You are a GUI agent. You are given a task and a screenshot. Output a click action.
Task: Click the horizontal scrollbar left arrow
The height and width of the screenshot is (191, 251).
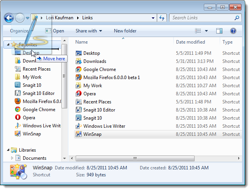click(72, 158)
